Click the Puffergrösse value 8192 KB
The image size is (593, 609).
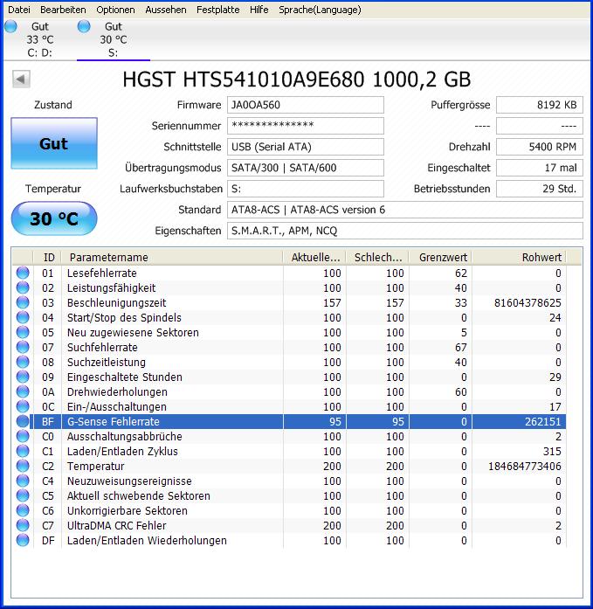coord(540,105)
